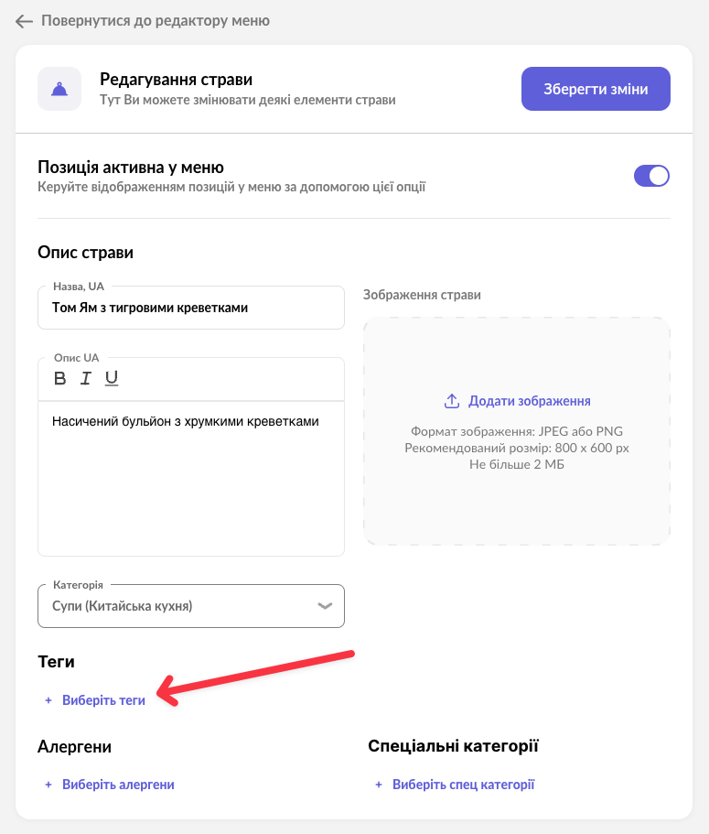Image resolution: width=709 pixels, height=834 pixels.
Task: Apply underline formatting in description editor
Action: point(112,378)
